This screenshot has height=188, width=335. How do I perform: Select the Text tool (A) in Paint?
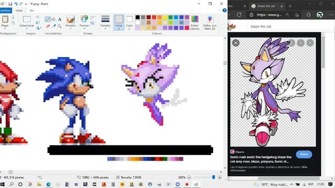pos(60,19)
